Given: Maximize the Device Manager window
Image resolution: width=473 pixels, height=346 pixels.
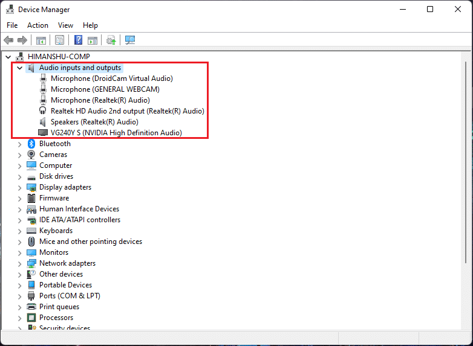Looking at the screenshot, I should [x=430, y=9].
